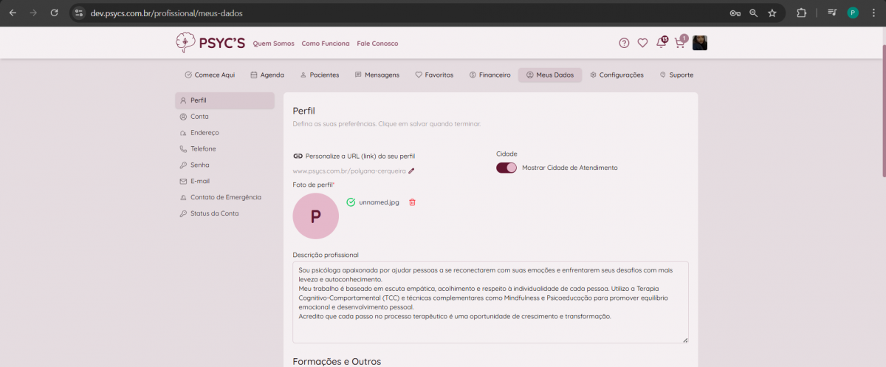This screenshot has width=886, height=367.
Task: Open user avatar in header
Action: 700,43
